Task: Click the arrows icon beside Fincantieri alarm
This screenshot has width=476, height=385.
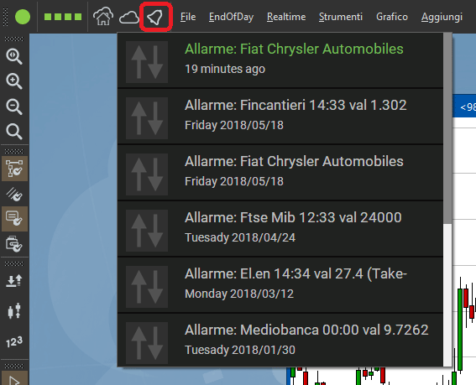Action: coord(147,118)
